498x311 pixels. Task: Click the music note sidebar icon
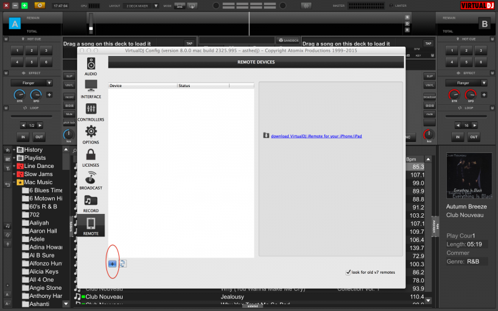(7, 226)
